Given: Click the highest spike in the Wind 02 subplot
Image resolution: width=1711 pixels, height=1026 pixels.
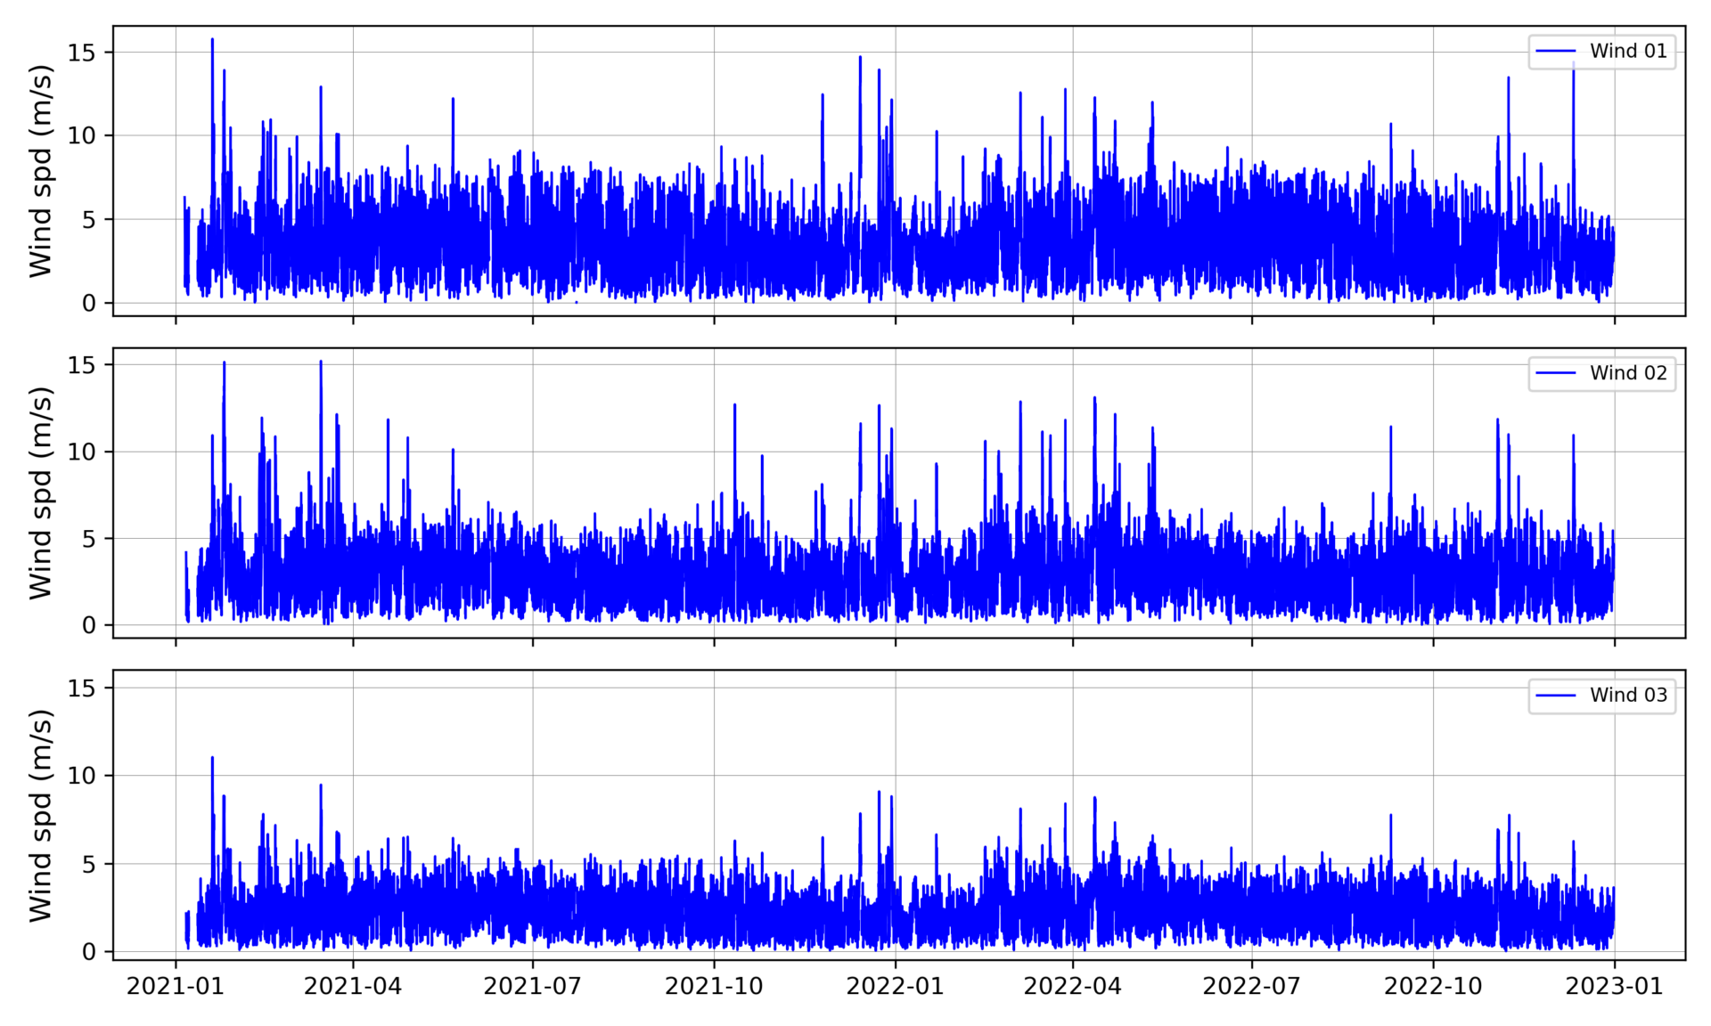Looking at the screenshot, I should [321, 362].
